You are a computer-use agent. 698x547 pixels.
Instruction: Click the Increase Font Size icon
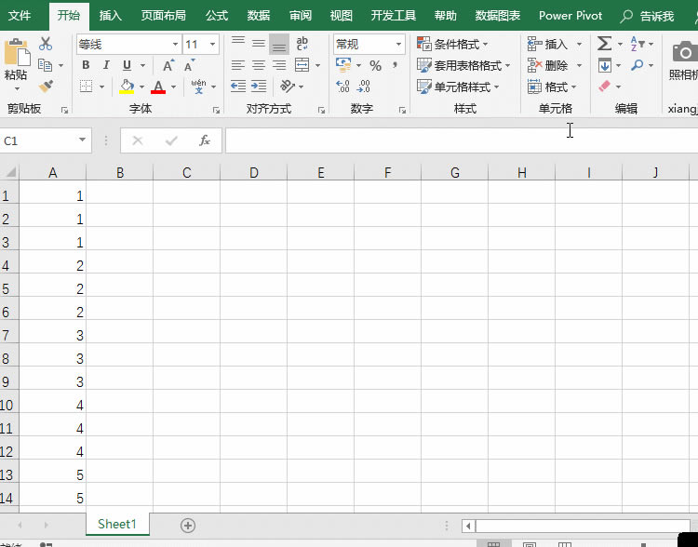click(168, 65)
